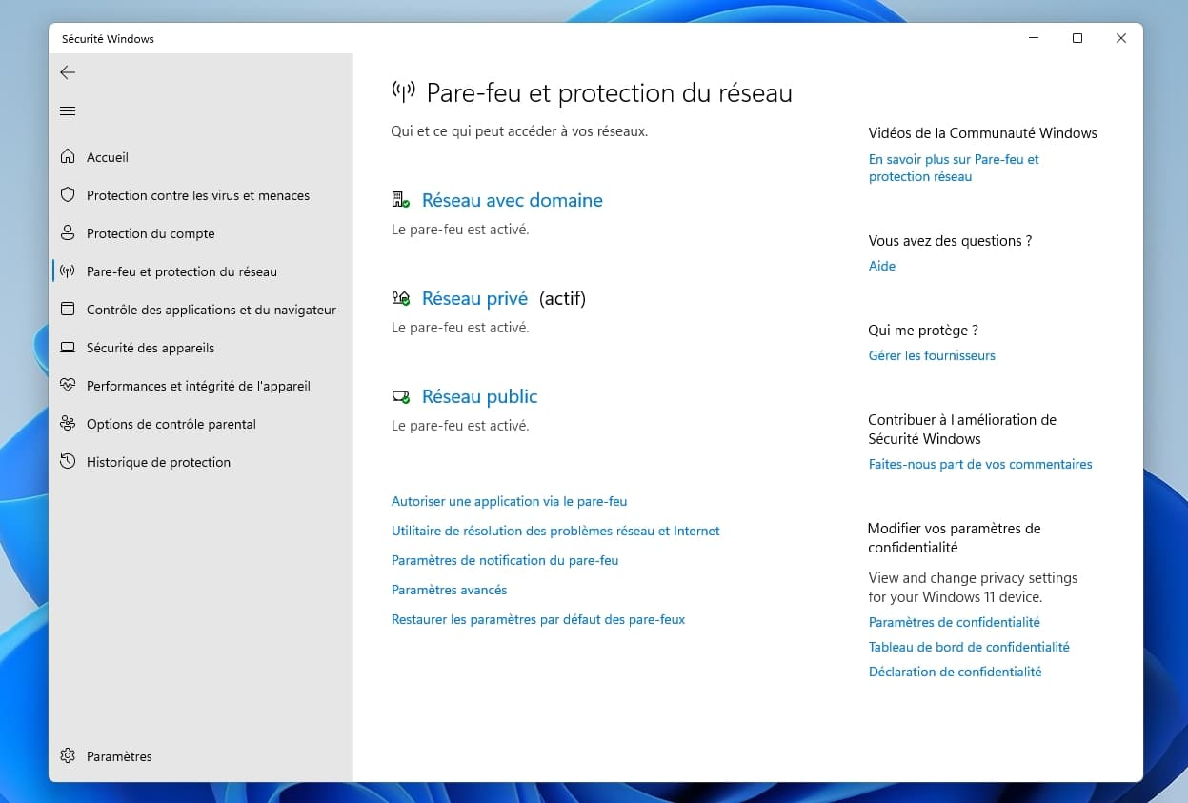The width and height of the screenshot is (1188, 803).
Task: Click Vous avez des questions ? heading
Action: [x=950, y=241]
